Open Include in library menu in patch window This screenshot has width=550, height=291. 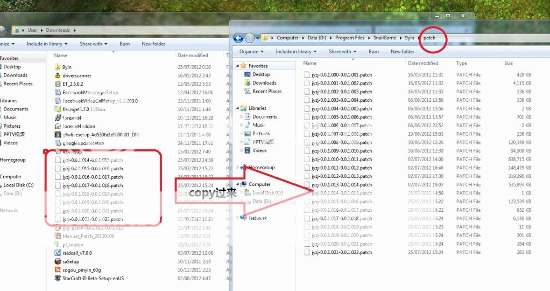pyautogui.click(x=295, y=52)
